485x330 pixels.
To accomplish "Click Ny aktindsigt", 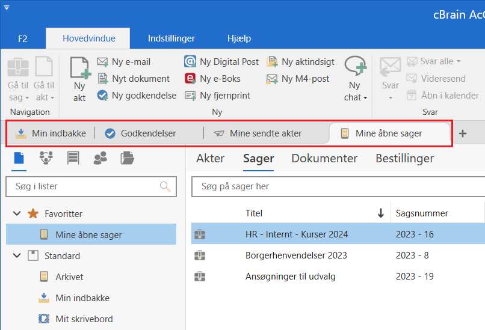I will tap(300, 62).
